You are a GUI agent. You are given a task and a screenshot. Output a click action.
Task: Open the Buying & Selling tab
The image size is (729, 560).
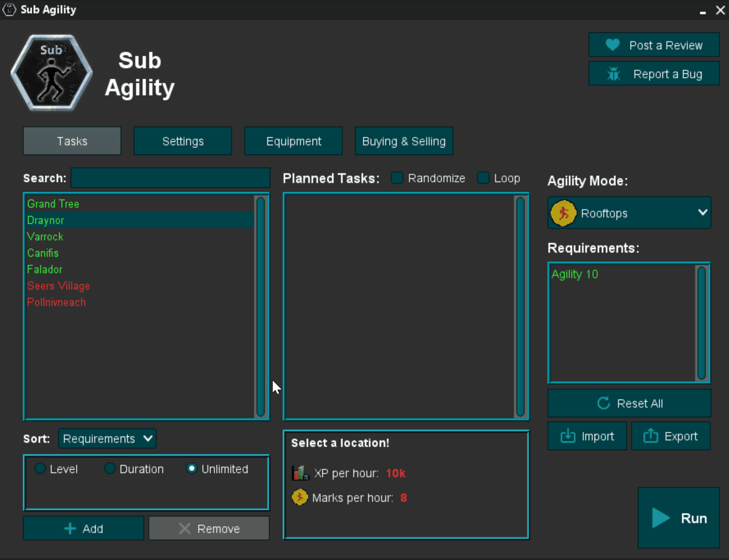(x=404, y=140)
